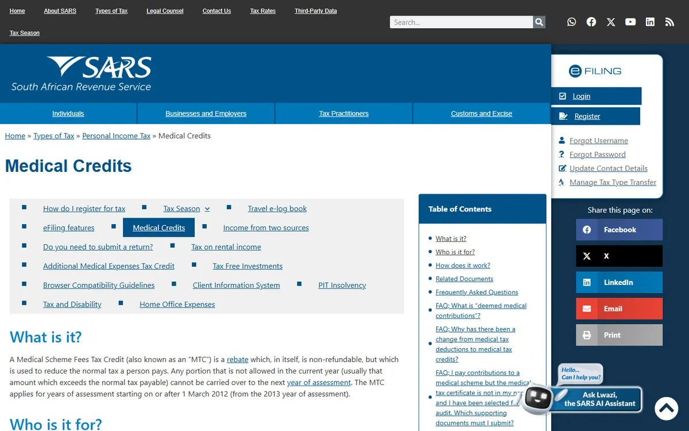This screenshot has width=689, height=431.
Task: Open Tax Season top menu item
Action: click(25, 33)
